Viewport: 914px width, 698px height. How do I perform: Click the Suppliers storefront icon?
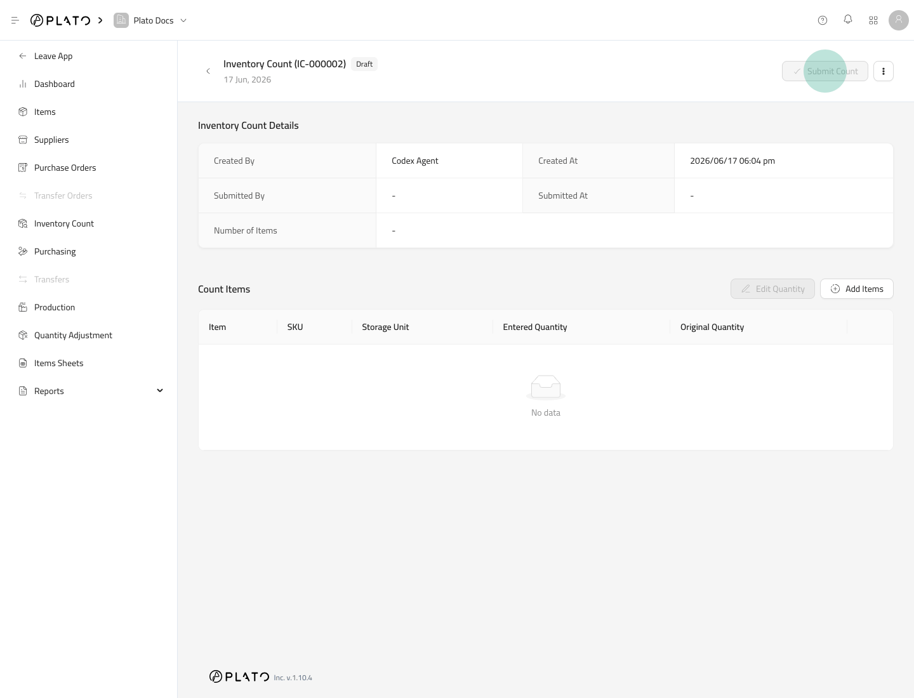click(23, 140)
